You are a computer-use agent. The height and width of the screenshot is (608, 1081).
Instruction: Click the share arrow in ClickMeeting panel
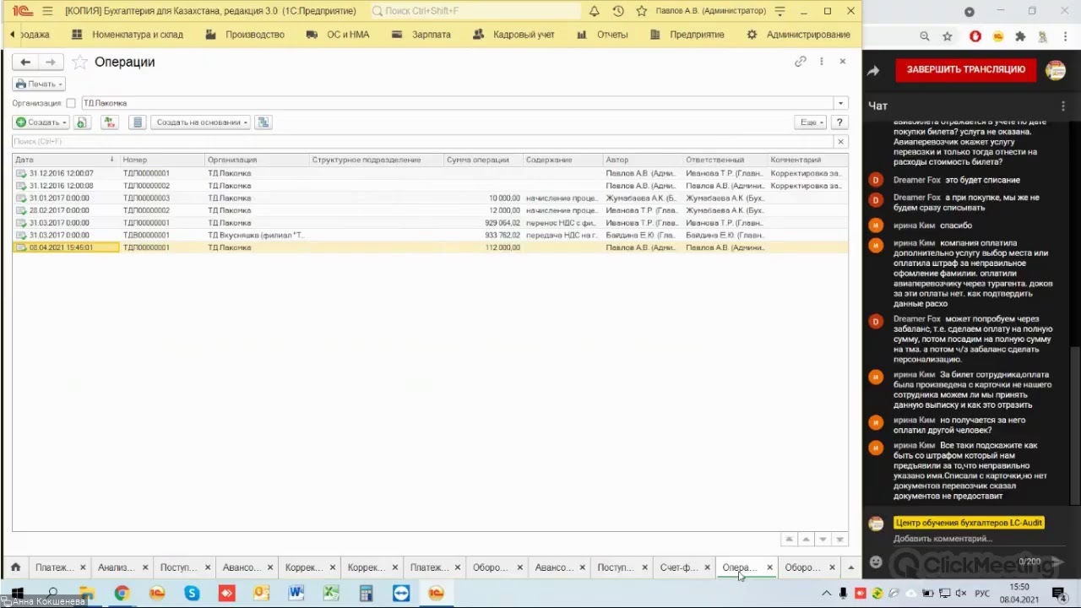pyautogui.click(x=874, y=71)
